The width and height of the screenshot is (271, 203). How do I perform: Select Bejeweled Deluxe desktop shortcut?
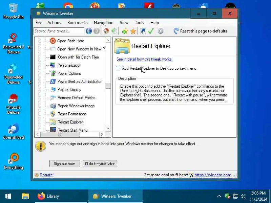click(x=13, y=74)
